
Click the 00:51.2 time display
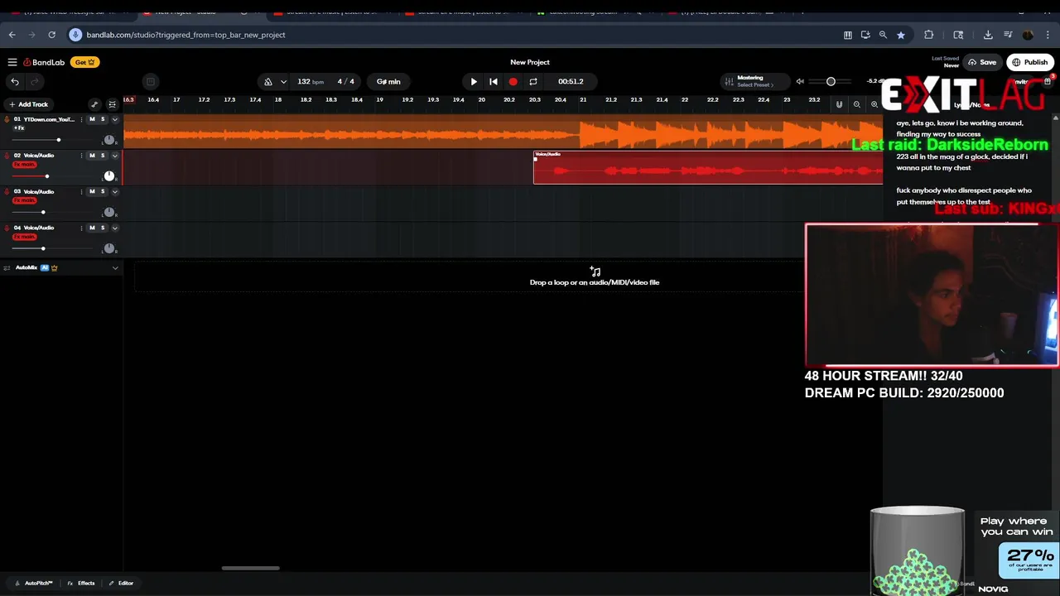(571, 82)
